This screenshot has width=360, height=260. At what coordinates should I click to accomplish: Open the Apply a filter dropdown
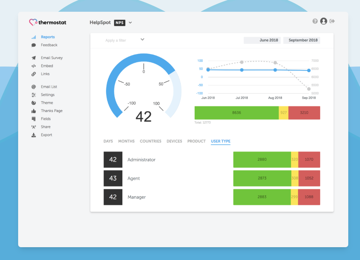click(125, 40)
